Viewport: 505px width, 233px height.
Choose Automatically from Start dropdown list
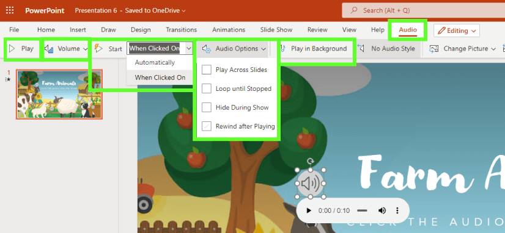pyautogui.click(x=155, y=62)
